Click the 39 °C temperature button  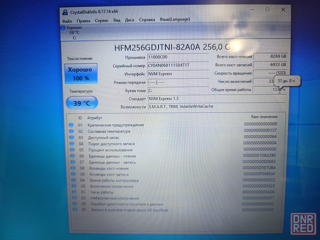(82, 103)
